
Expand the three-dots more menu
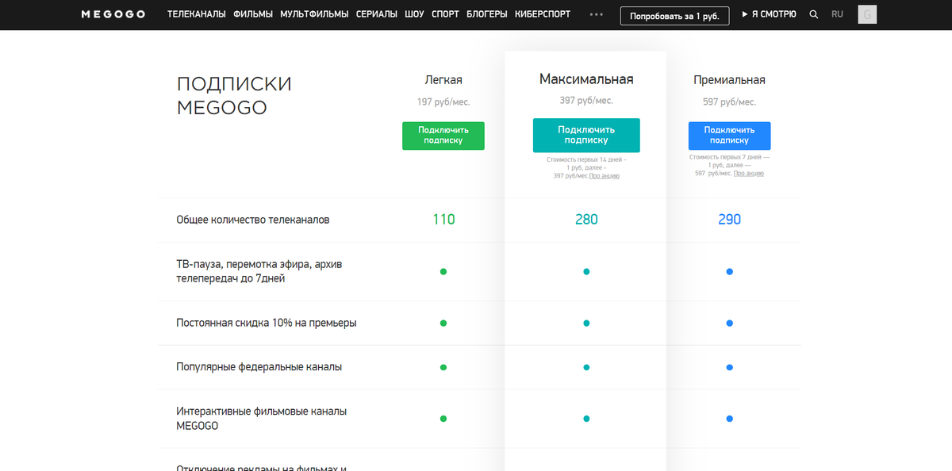[597, 14]
